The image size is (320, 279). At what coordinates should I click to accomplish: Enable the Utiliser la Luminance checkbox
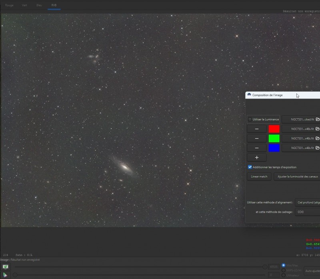(250, 119)
